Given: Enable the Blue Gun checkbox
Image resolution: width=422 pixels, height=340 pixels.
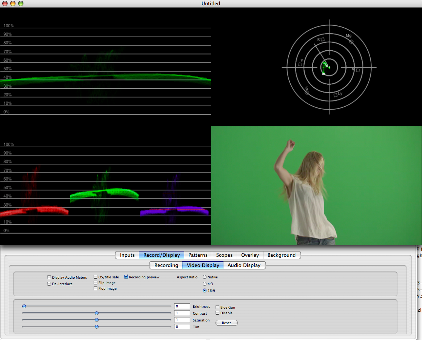Looking at the screenshot, I should pos(217,307).
